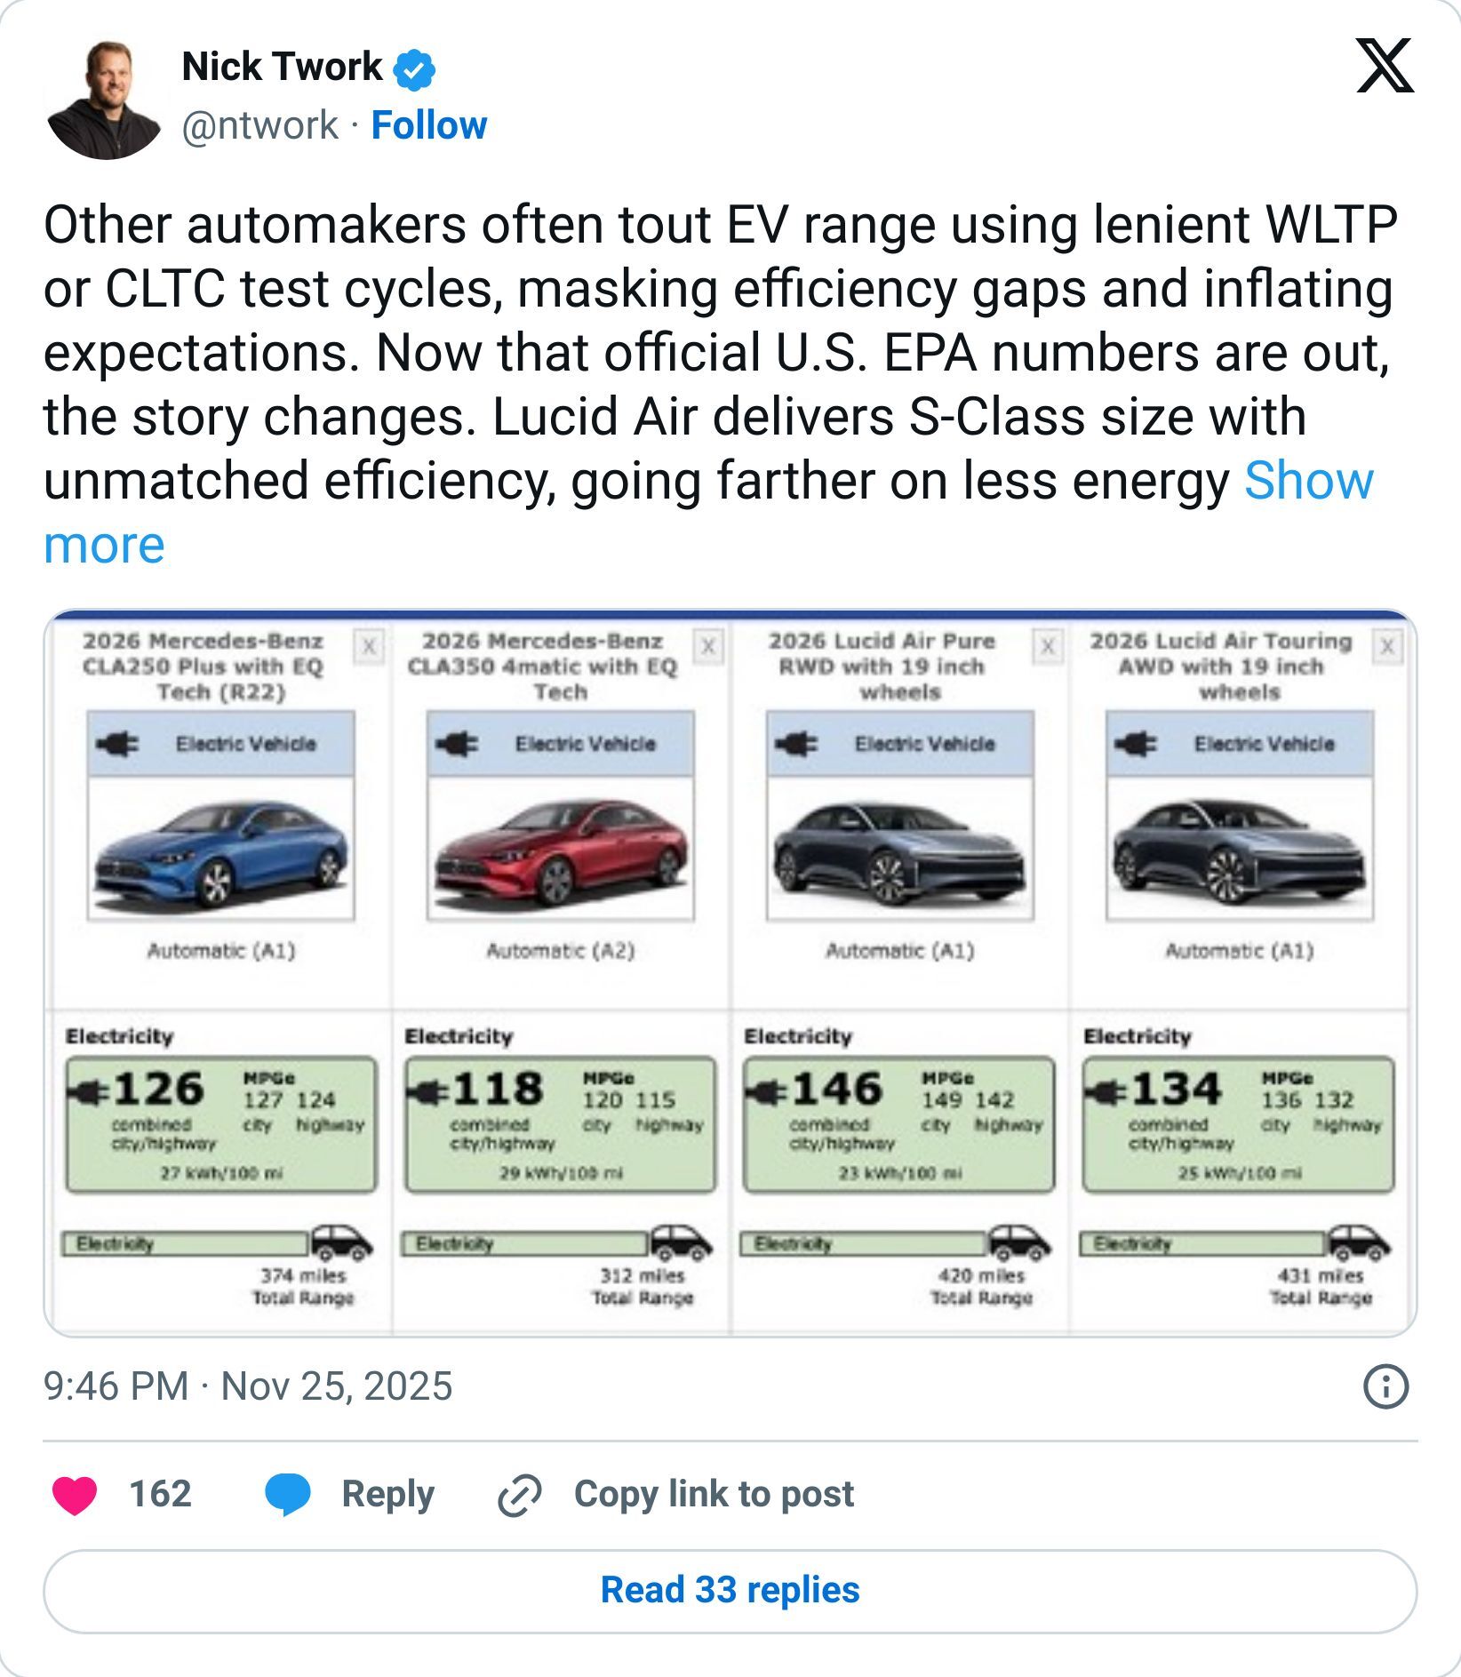Open replies with the blue Reply bubble icon
This screenshot has width=1461, height=1677.
click(286, 1494)
